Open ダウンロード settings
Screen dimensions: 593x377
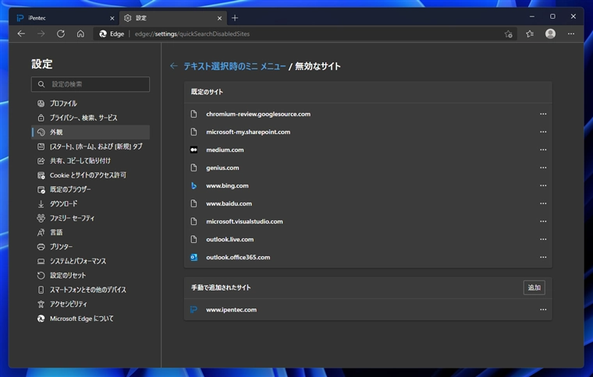point(91,204)
